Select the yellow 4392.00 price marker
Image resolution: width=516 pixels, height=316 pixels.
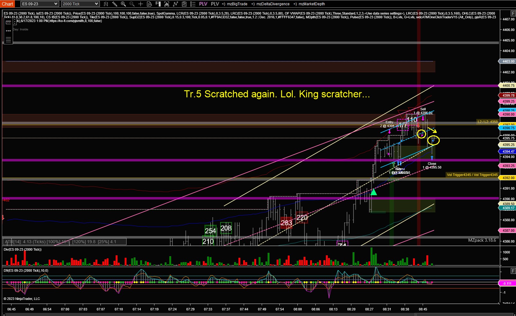point(507,178)
